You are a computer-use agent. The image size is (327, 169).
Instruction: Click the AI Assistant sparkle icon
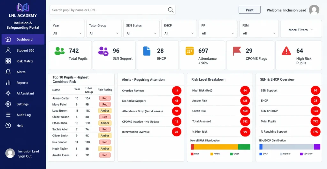[8, 93]
